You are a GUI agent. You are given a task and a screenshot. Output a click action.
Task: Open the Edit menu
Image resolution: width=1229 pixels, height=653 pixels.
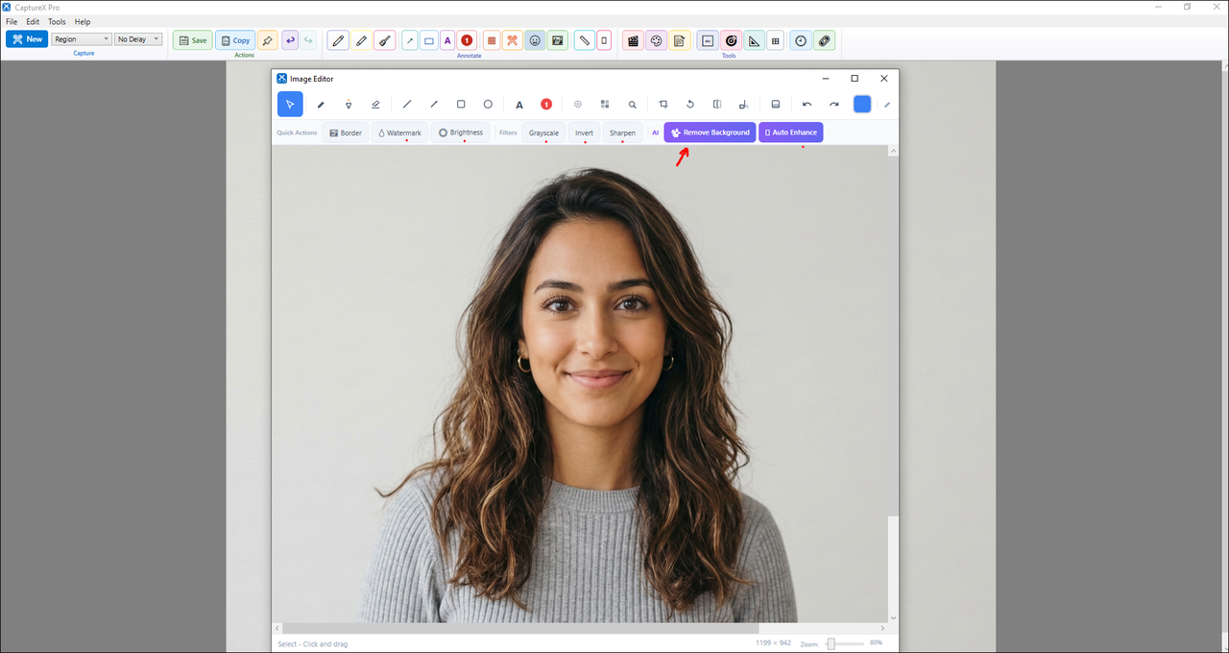tap(33, 21)
